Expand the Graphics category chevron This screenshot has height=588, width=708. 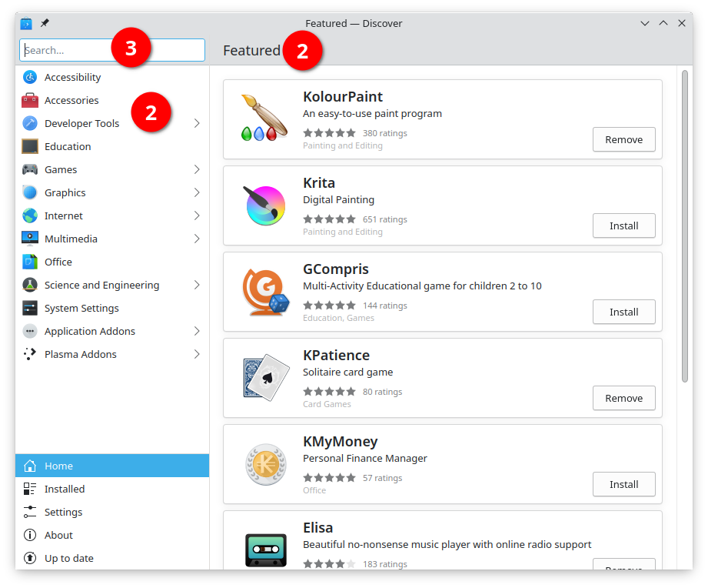pos(197,192)
